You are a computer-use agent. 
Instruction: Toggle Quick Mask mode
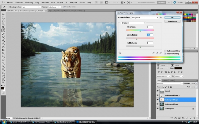click(3, 93)
